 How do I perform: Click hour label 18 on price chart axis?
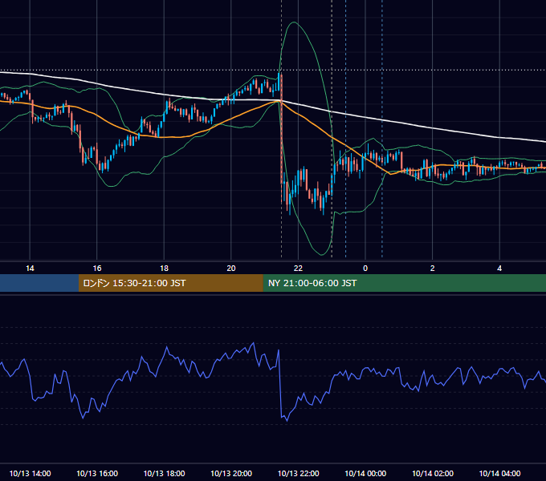coord(164,269)
